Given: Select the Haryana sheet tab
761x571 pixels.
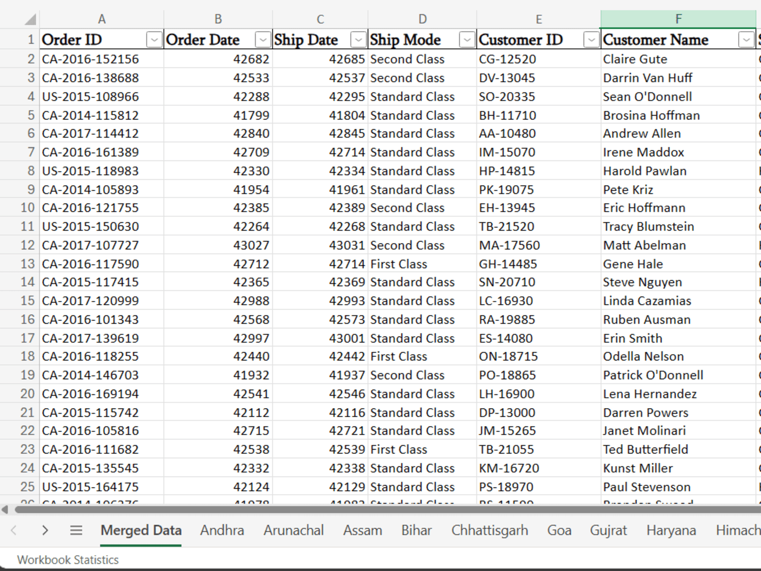Looking at the screenshot, I should (671, 530).
